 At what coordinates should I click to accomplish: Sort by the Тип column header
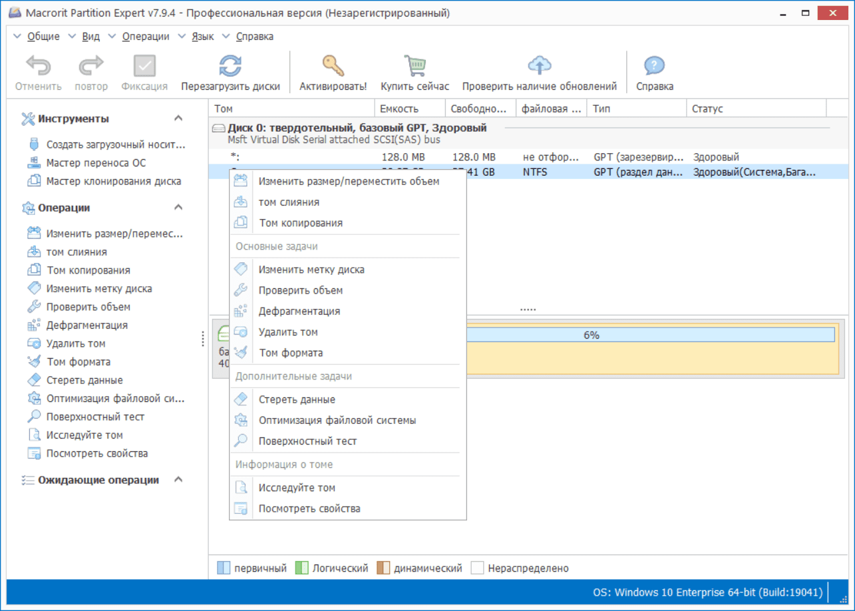pyautogui.click(x=637, y=108)
